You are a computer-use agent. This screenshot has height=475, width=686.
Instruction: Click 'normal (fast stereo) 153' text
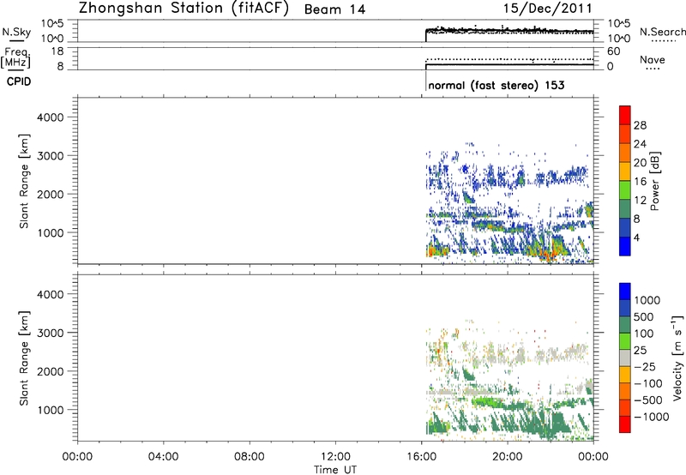[x=496, y=85]
